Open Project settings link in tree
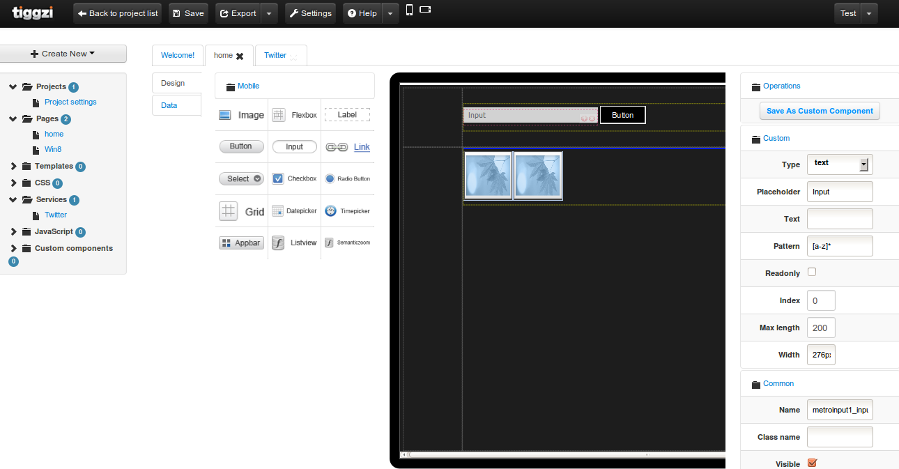 pos(70,102)
